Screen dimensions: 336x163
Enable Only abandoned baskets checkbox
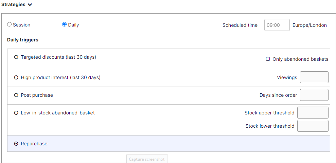coord(268,59)
